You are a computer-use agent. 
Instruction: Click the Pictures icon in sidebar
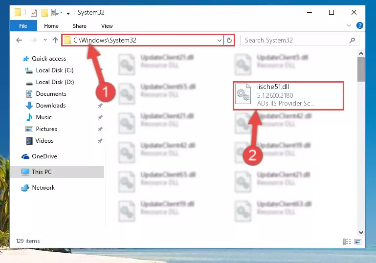tap(29, 129)
